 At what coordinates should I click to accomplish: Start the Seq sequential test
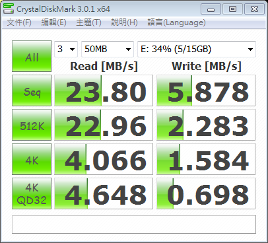tap(32, 90)
